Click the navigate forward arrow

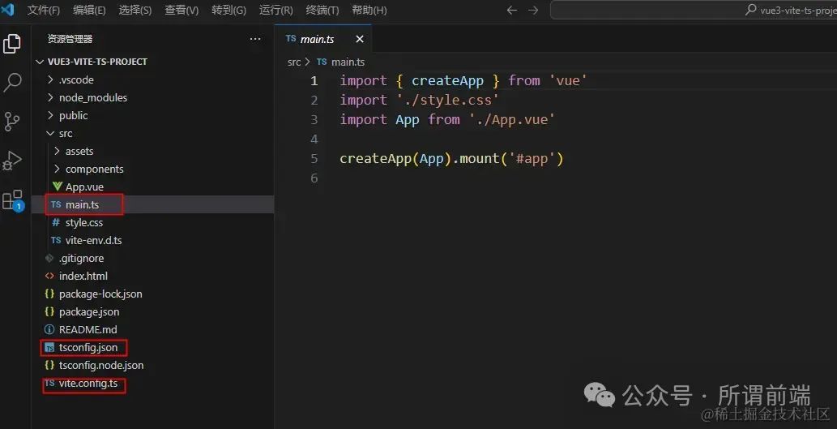533,11
